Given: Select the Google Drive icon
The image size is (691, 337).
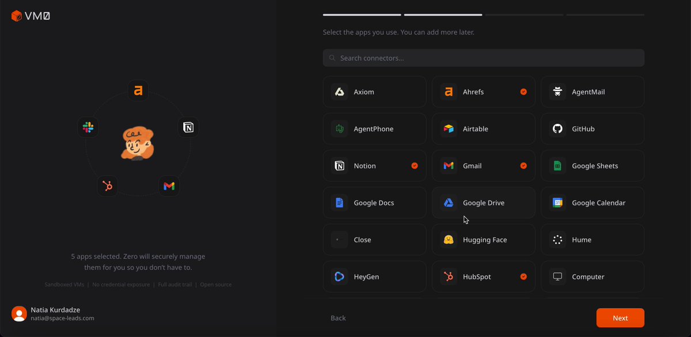Looking at the screenshot, I should [449, 202].
